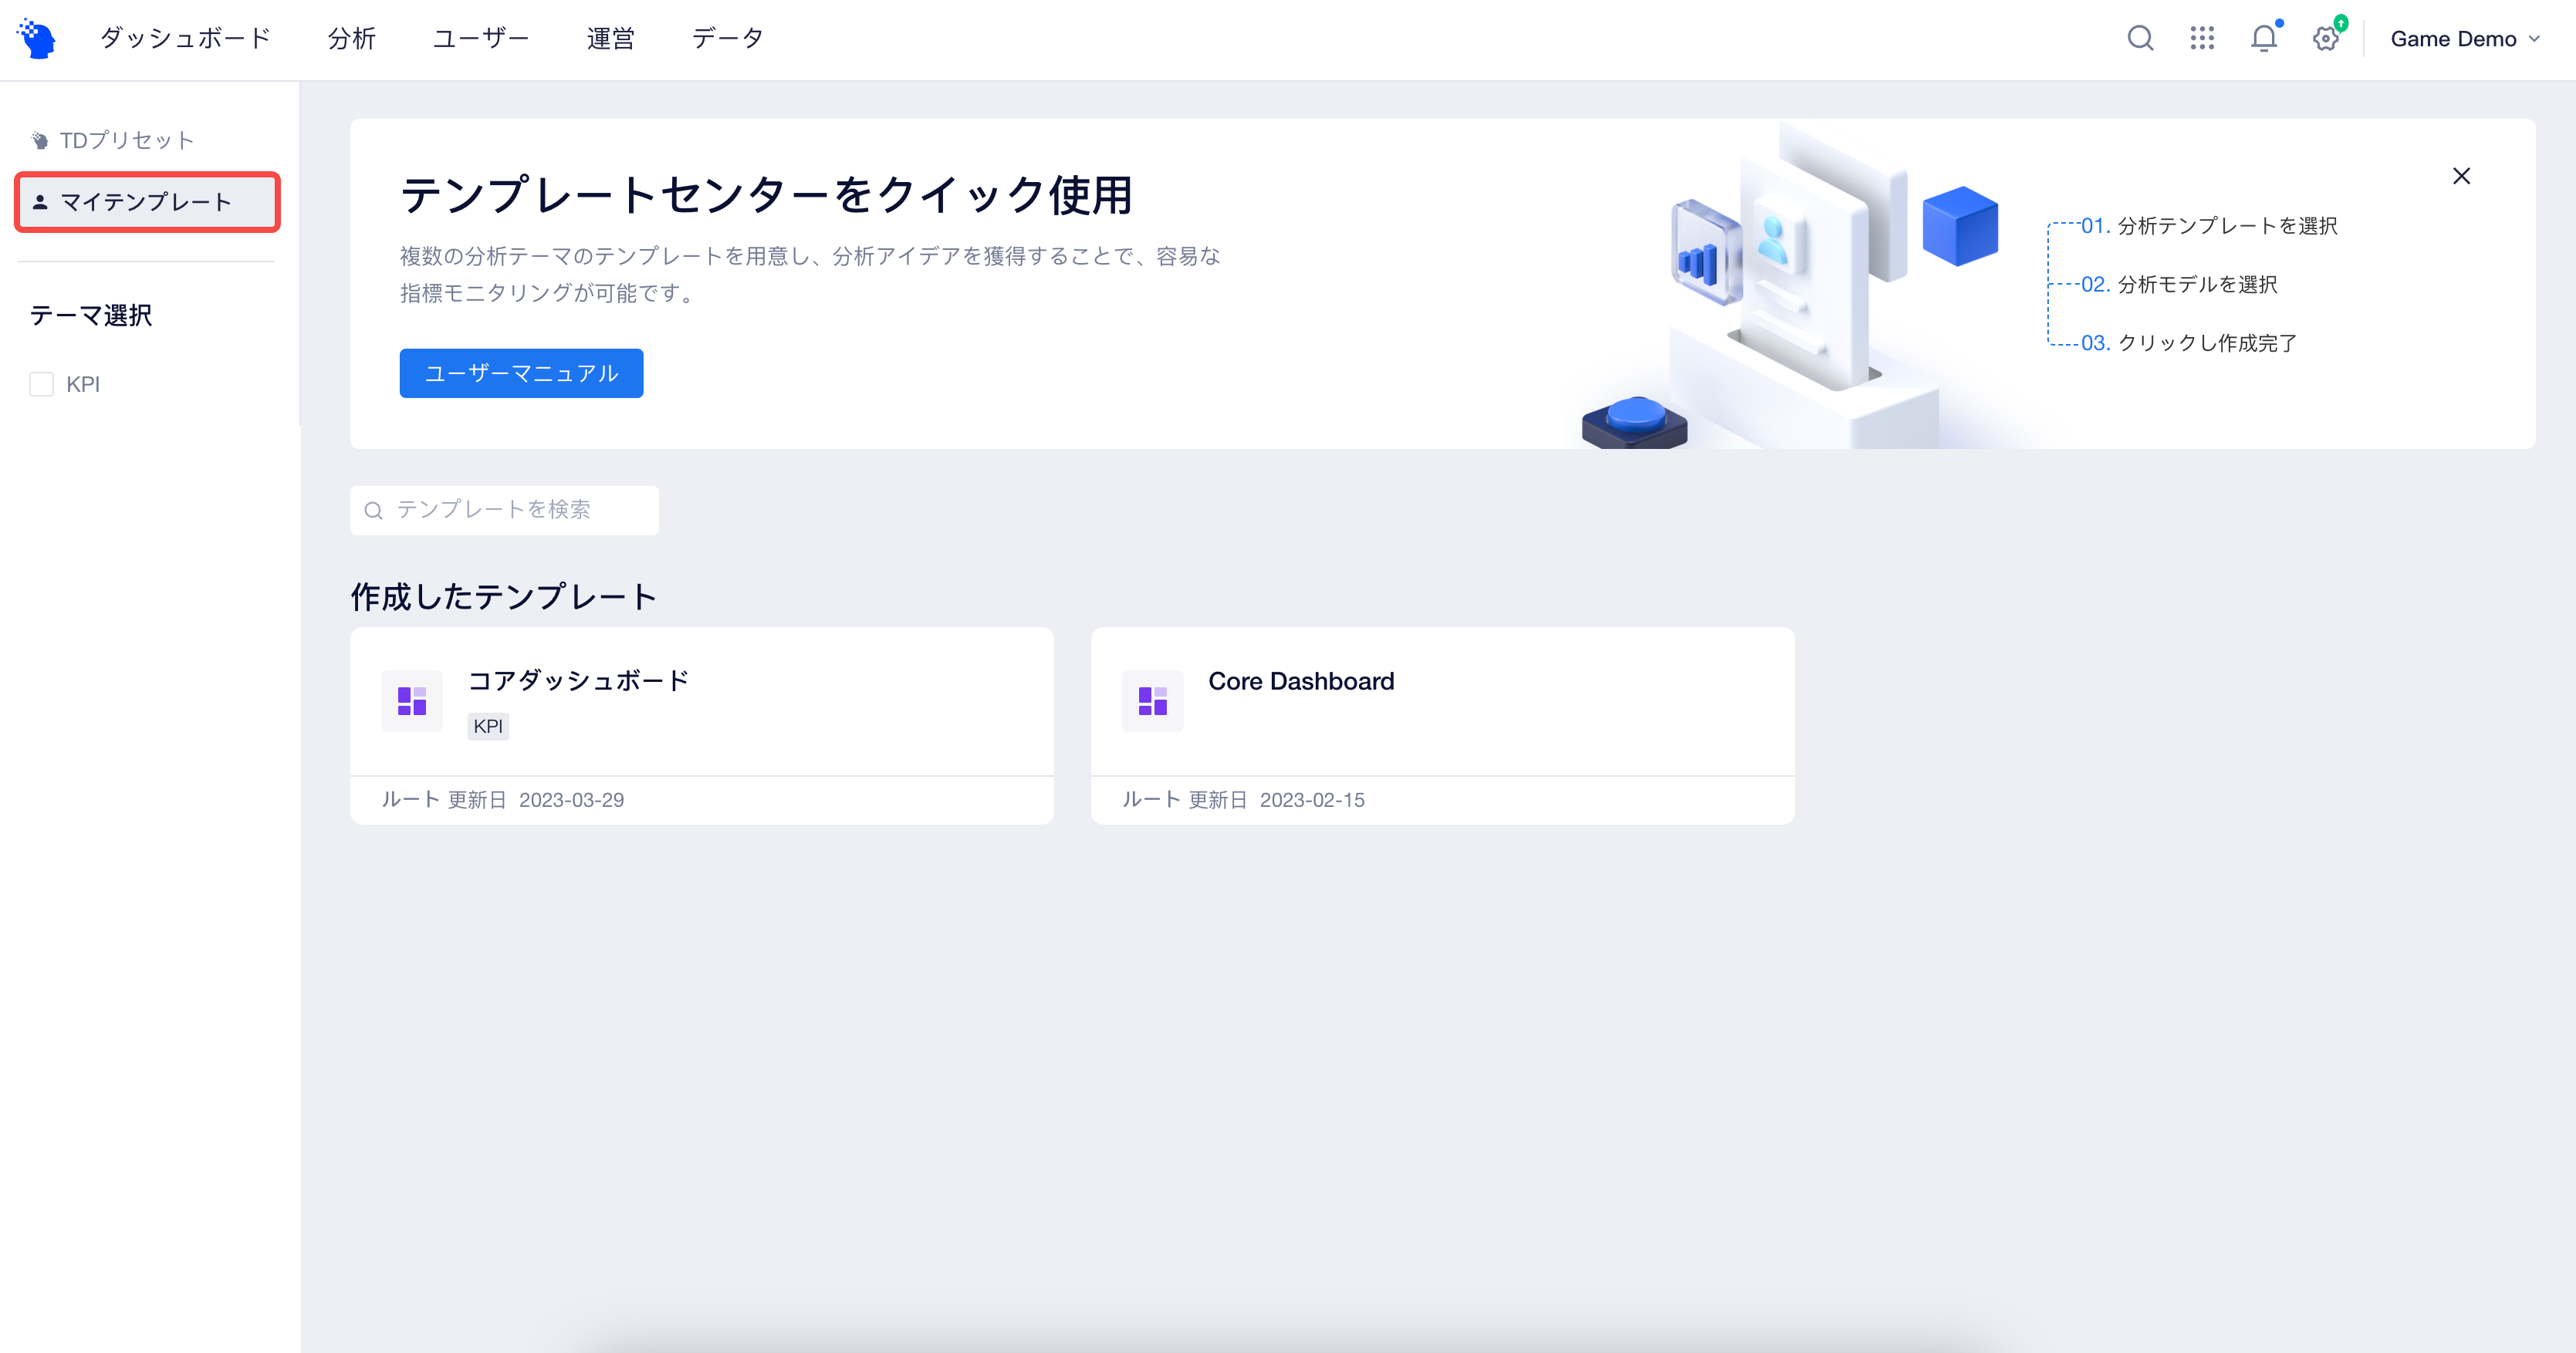2576x1353 pixels.
Task: Toggle the KPI theme checkbox
Action: click(x=41, y=383)
